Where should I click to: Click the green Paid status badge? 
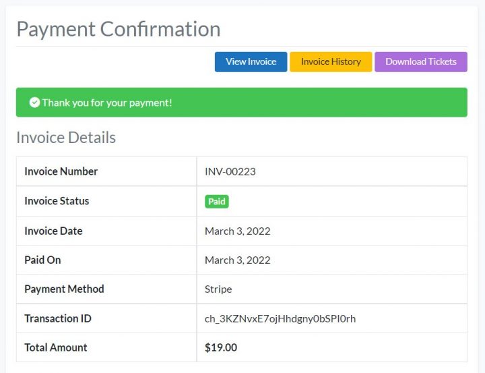click(217, 201)
